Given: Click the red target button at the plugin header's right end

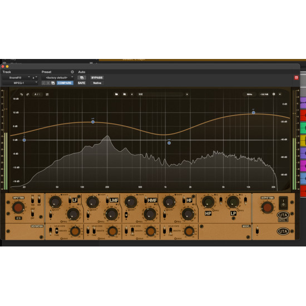Looking at the screenshot, I should [296, 78].
